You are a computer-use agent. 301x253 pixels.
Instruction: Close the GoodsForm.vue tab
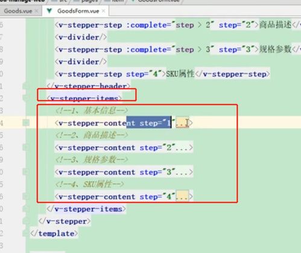tap(103, 11)
